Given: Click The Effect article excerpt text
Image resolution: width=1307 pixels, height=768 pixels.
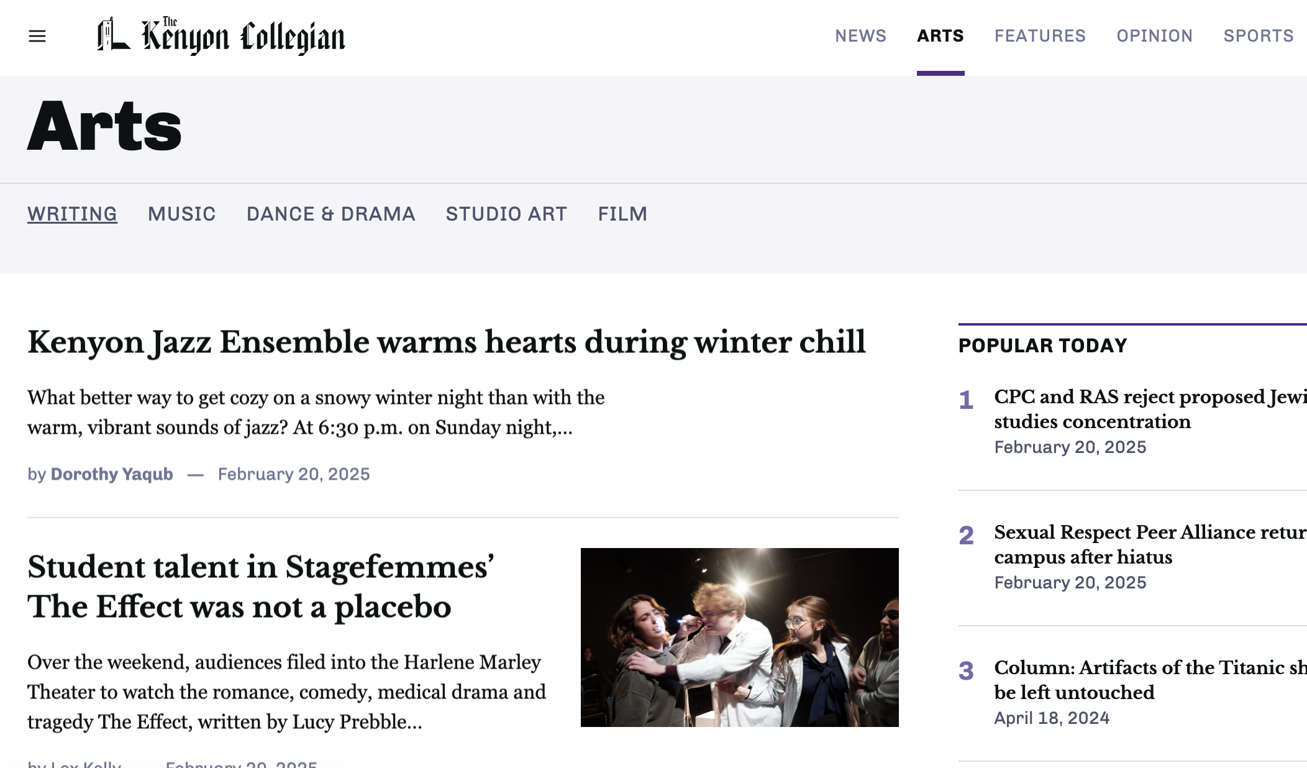Looking at the screenshot, I should pyautogui.click(x=286, y=692).
